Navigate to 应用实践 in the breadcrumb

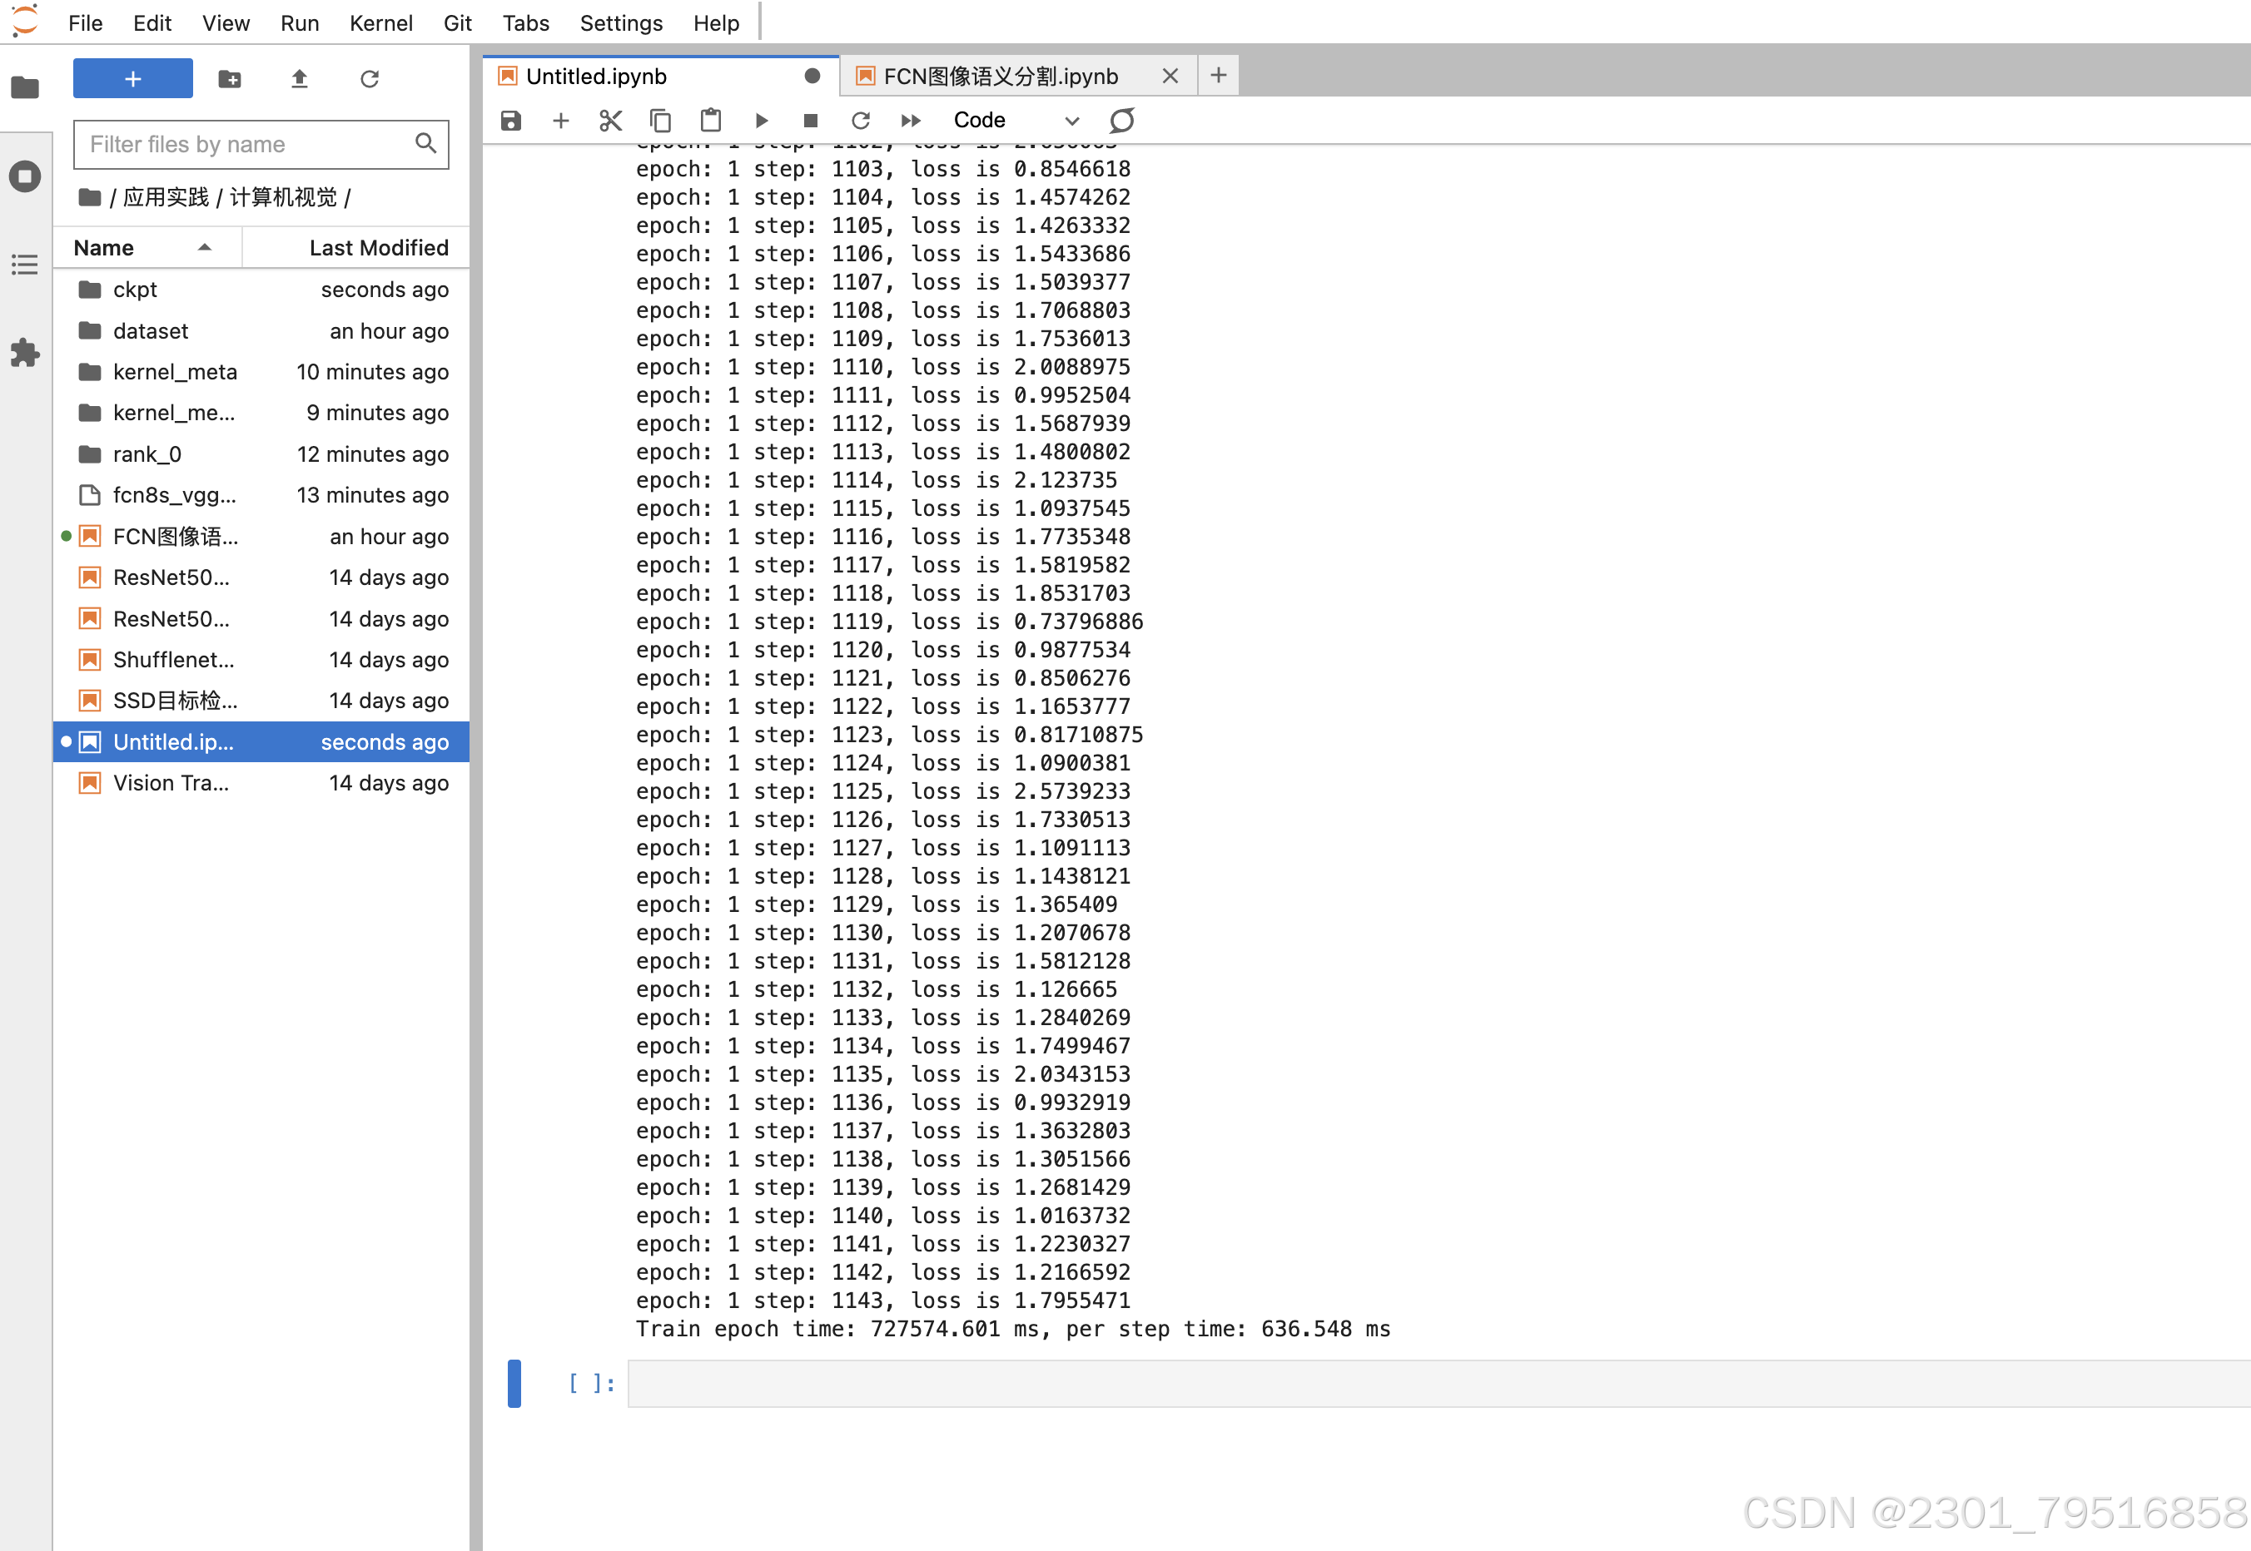tap(166, 197)
